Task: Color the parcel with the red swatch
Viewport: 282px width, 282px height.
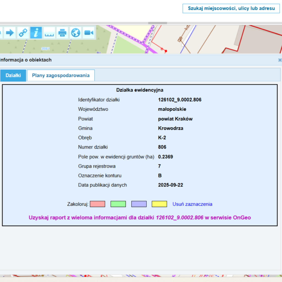Action: [97, 204]
